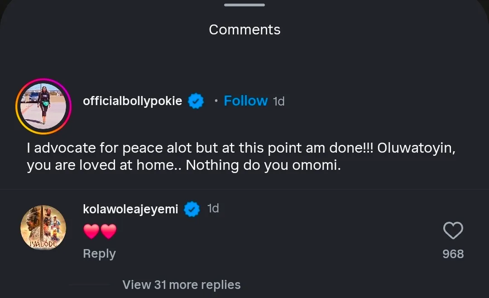The image size is (489, 298).
Task: Follow officialbollypokie
Action: coord(245,101)
